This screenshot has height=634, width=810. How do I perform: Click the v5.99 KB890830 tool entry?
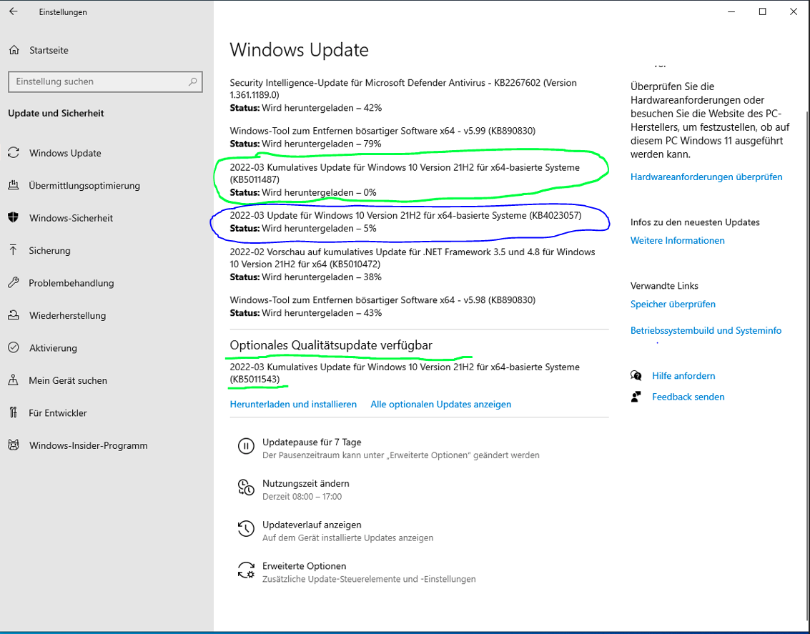tap(382, 137)
